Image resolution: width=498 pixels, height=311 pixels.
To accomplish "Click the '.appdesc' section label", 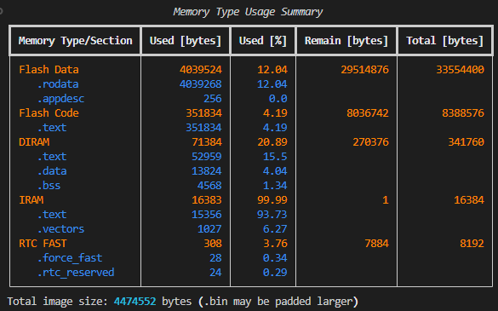I will tap(60, 99).
